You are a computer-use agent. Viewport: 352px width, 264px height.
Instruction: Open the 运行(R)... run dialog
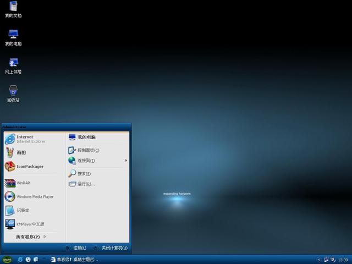pos(98,184)
